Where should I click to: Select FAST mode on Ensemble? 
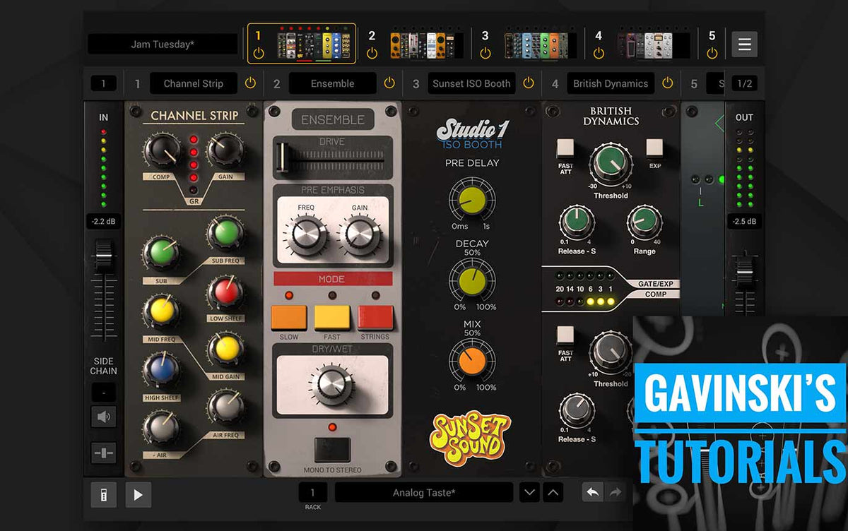point(332,318)
